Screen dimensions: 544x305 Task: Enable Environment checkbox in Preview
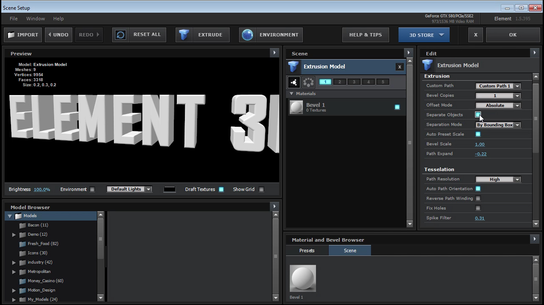tap(92, 189)
